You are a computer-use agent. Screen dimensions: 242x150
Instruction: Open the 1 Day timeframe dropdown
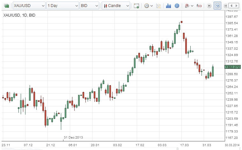click(x=62, y=6)
